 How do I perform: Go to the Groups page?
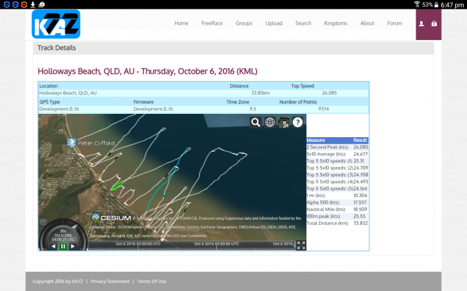[x=244, y=23]
